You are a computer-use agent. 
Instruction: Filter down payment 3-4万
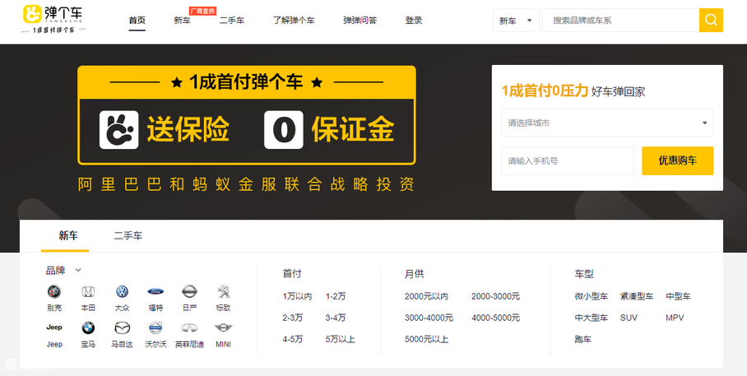(x=336, y=318)
